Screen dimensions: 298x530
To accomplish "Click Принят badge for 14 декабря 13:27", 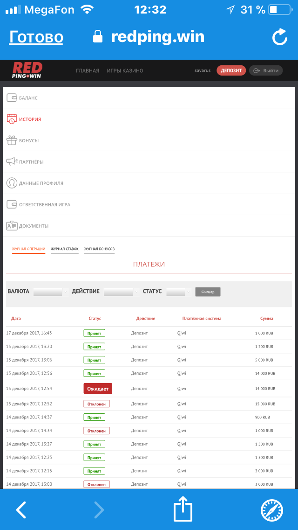I will point(94,444).
